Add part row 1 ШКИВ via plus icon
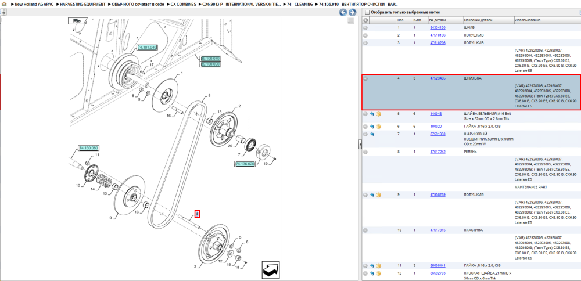Viewport: 581px width, 281px height. pyautogui.click(x=365, y=28)
